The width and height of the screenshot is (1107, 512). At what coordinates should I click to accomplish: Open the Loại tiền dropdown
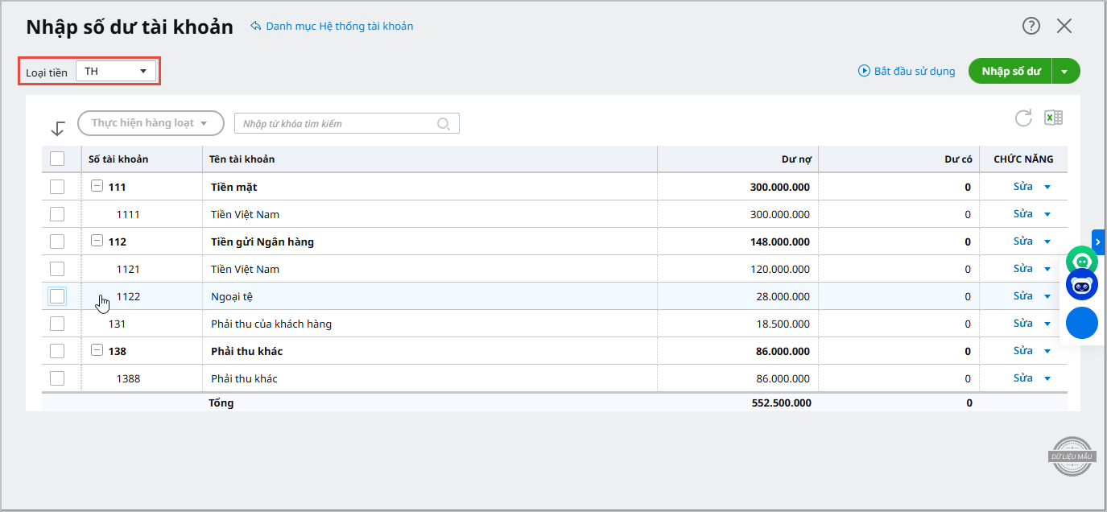tap(116, 72)
